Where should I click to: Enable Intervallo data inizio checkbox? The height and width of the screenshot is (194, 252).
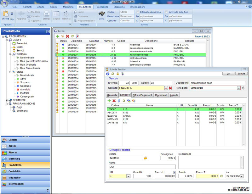pyautogui.click(x=137, y=12)
